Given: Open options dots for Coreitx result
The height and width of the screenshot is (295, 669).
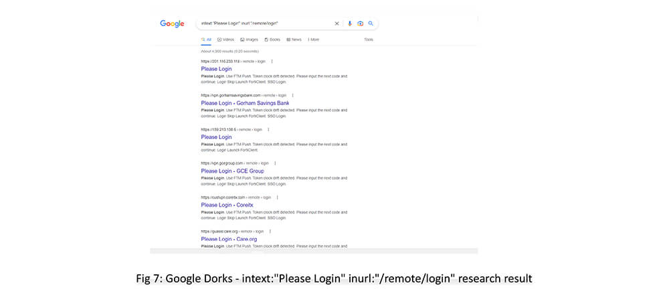Looking at the screenshot, I should (x=277, y=197).
